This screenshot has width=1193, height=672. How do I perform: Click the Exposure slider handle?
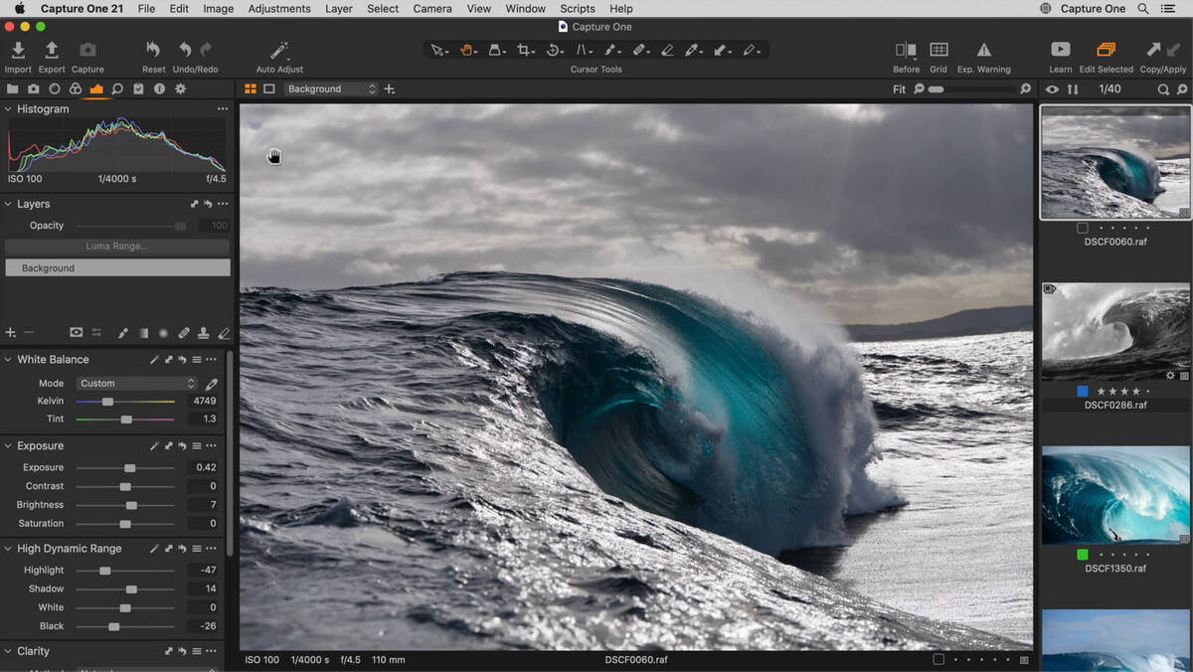pyautogui.click(x=129, y=468)
